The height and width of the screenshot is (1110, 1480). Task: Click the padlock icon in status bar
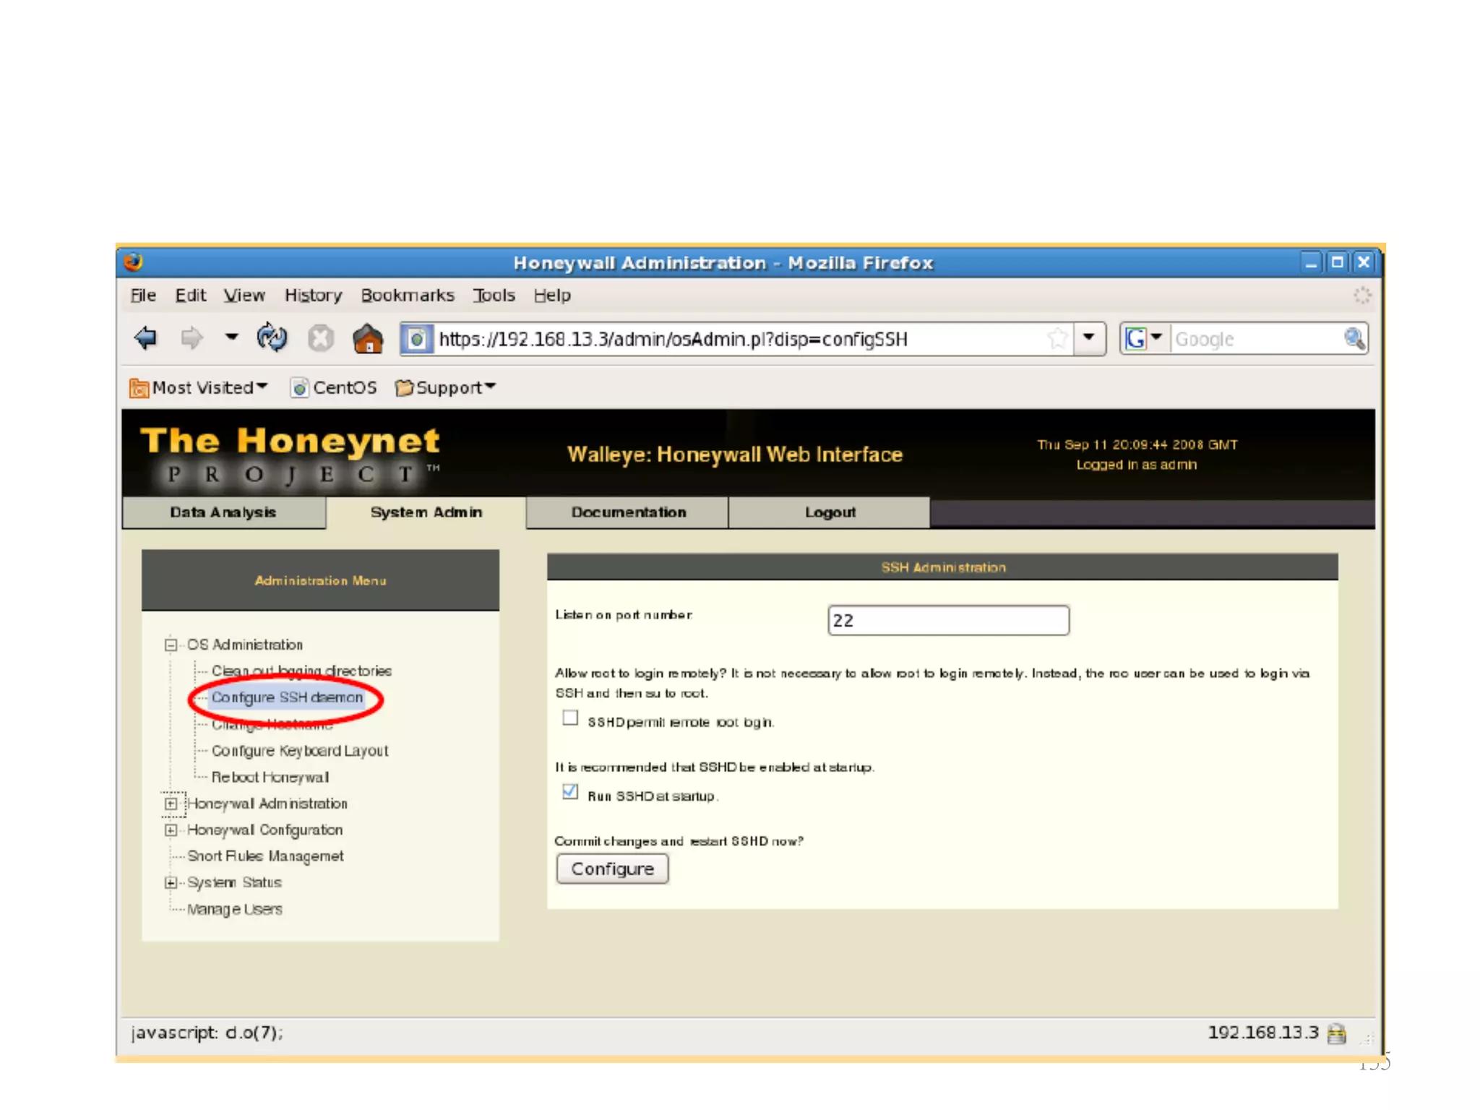1337,1033
